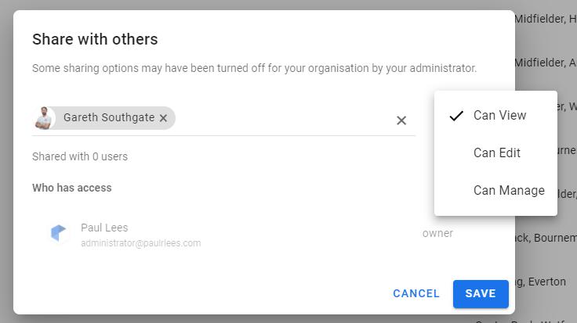Click the Share with others title
Image resolution: width=577 pixels, height=323 pixels.
pos(95,39)
